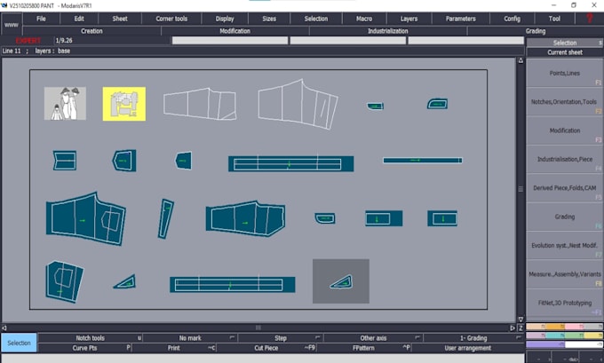Viewport: 604px width, 363px height.
Task: Open Points,Lines F1 toolbox
Action: click(x=565, y=73)
